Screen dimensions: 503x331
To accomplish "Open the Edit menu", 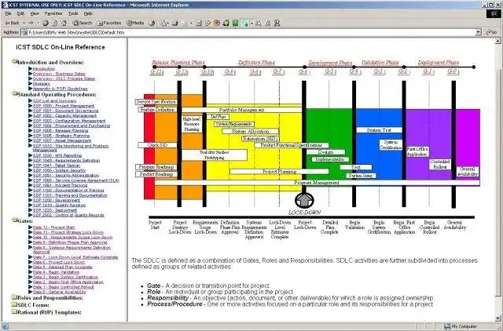I will click(x=21, y=13).
